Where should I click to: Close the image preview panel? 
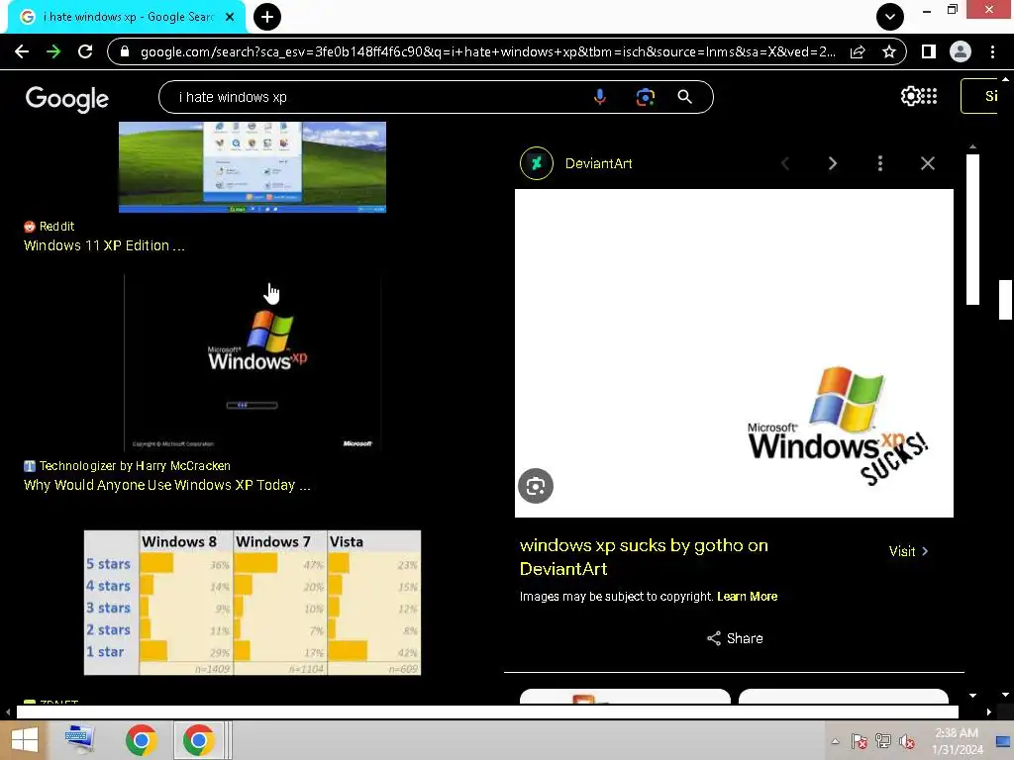pyautogui.click(x=927, y=163)
